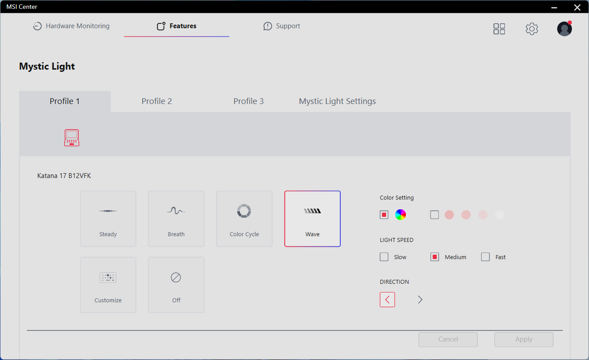Pick the Color Cycle effect
The height and width of the screenshot is (360, 589).
tap(244, 219)
